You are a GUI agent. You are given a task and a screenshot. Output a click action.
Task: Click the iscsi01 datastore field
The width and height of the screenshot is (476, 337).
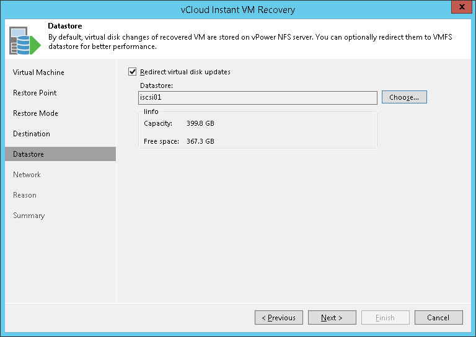tap(257, 97)
